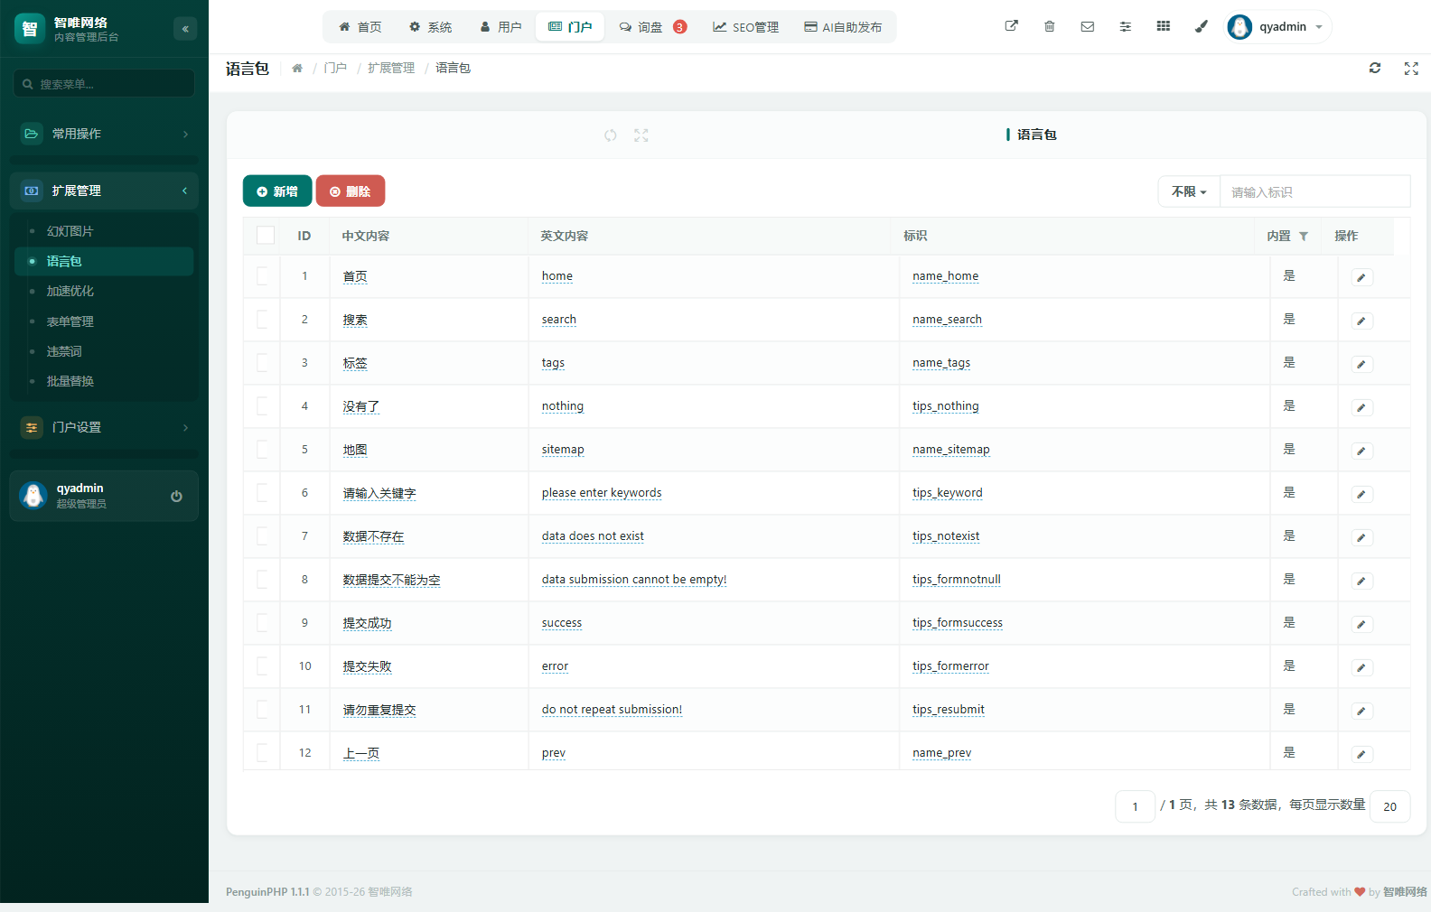The width and height of the screenshot is (1431, 912).
Task: Check the checkbox for row 搜索
Action: tap(263, 320)
